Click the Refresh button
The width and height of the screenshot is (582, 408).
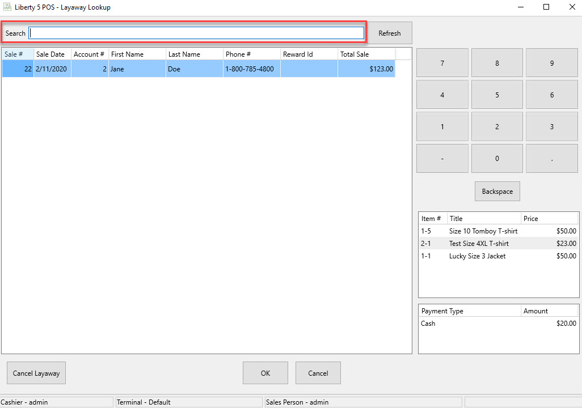point(389,33)
